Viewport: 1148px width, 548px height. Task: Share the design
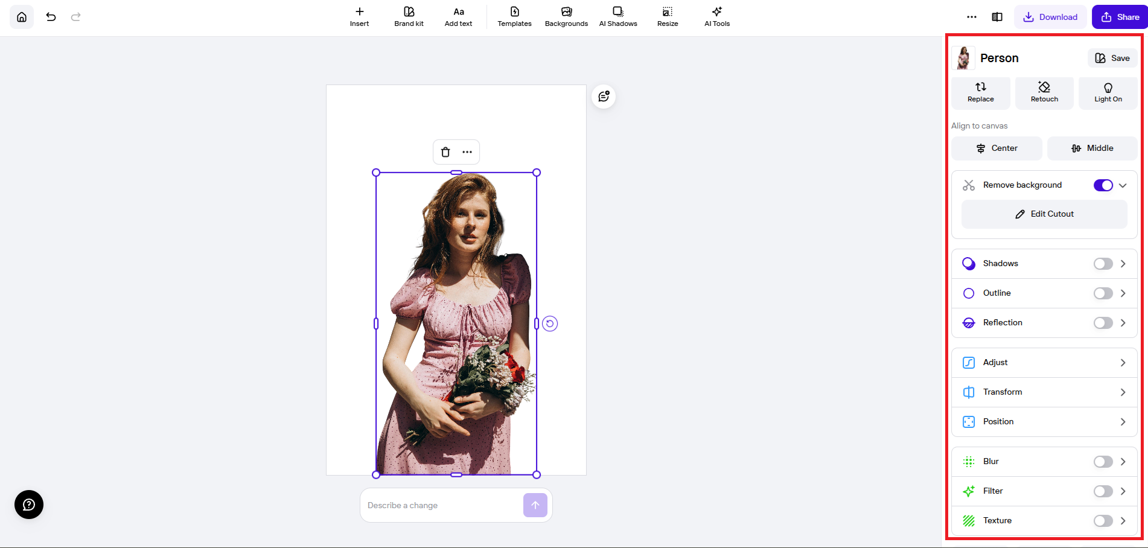(1120, 17)
